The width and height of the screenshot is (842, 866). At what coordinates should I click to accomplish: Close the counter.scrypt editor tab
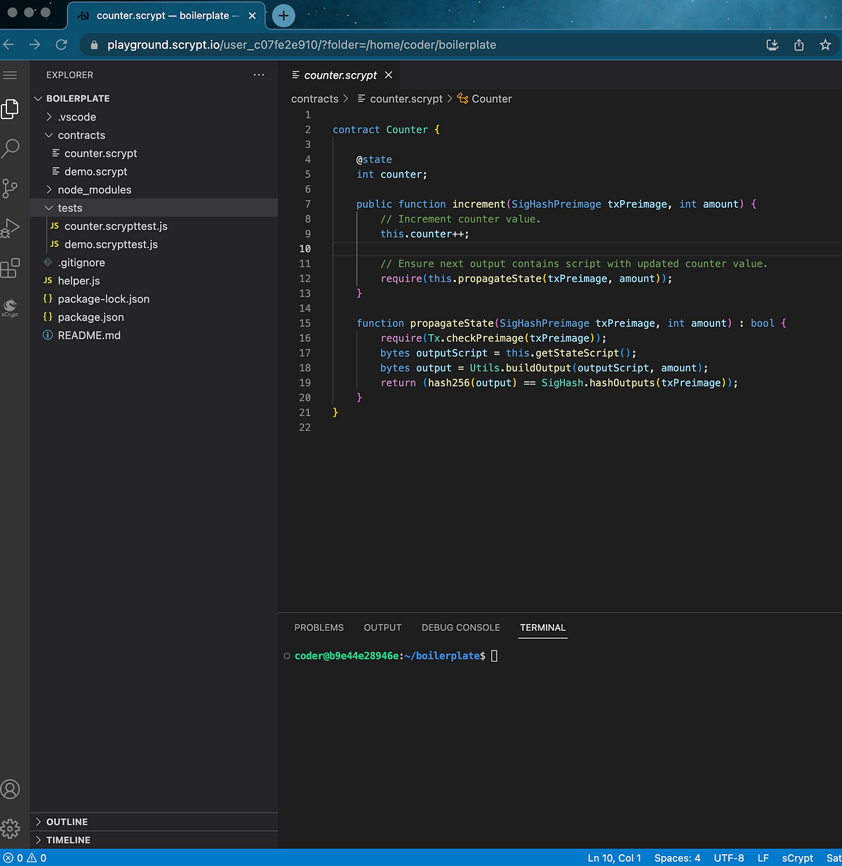[389, 75]
